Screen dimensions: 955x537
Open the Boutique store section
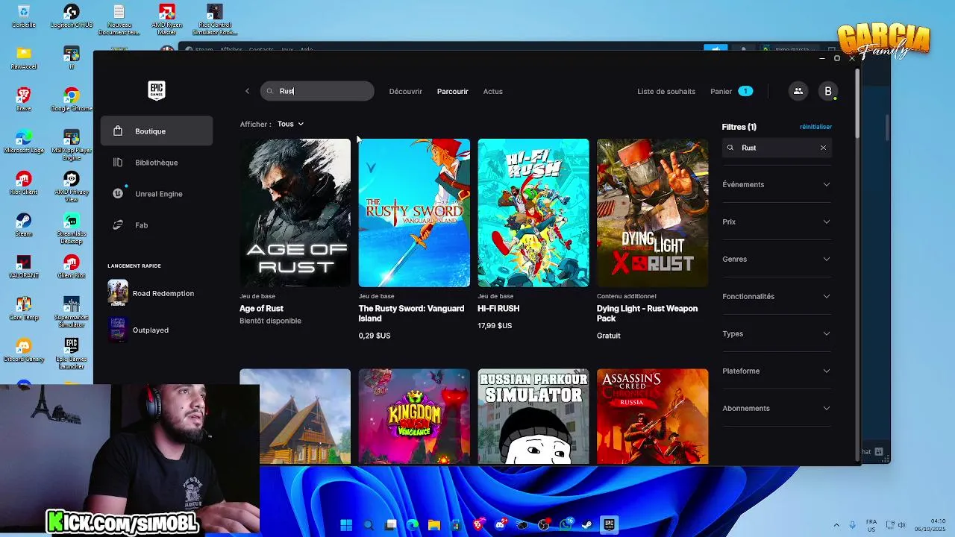(x=157, y=131)
